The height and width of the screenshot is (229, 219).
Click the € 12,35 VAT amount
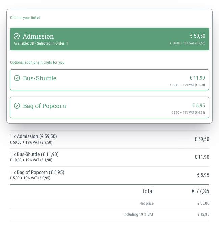[203, 214]
